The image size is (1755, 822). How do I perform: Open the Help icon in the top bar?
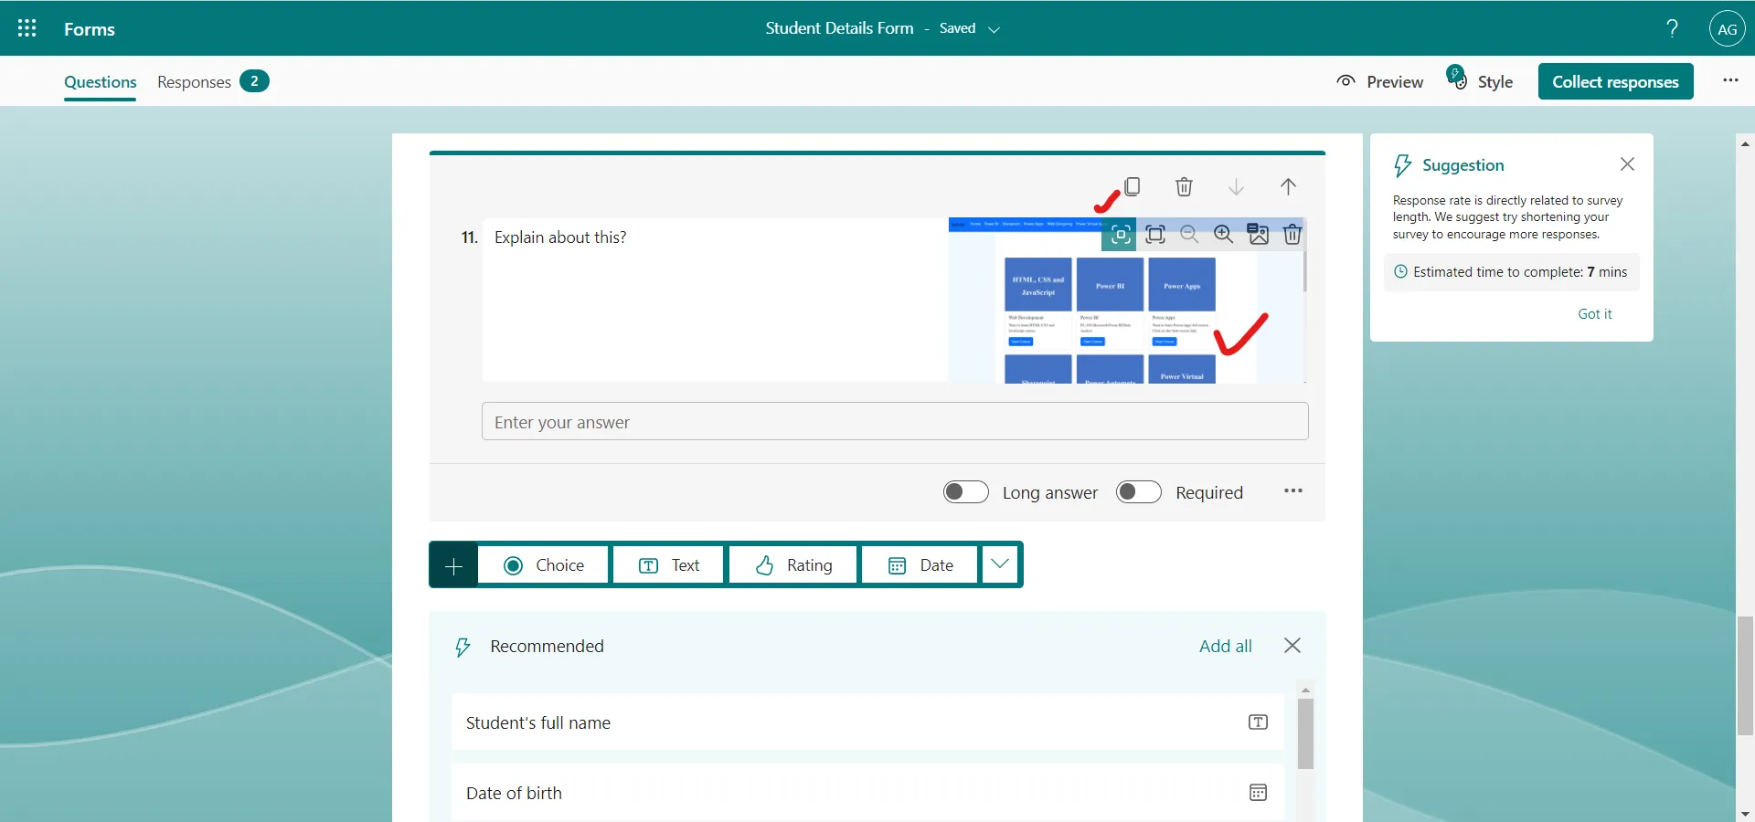click(1671, 28)
